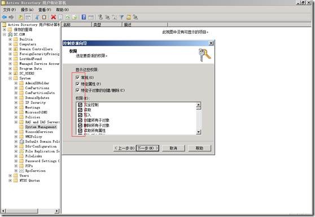
Task: Click the Forward arrow toolbar icon
Action: 11,17
